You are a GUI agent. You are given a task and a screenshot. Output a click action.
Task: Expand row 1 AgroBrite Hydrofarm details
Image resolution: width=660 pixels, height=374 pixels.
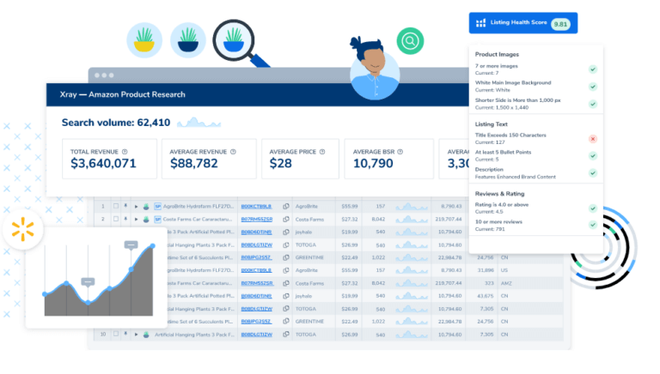coord(136,207)
